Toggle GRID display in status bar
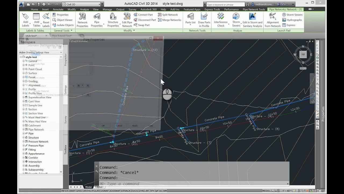344x194 pixels. (79, 191)
